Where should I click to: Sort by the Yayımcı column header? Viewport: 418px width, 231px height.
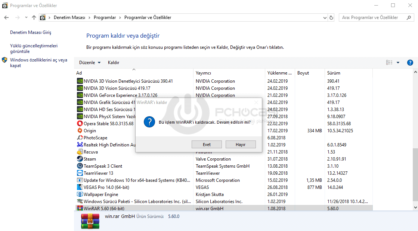tap(229, 73)
